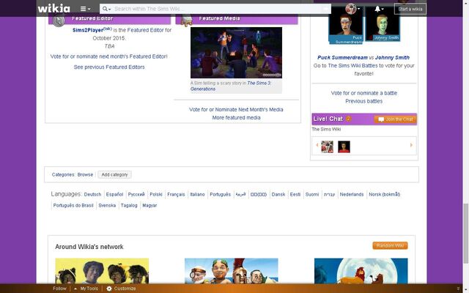Vote for or Nominate Next Month's Media
Viewport: 469px width, 293px height.
(x=236, y=110)
